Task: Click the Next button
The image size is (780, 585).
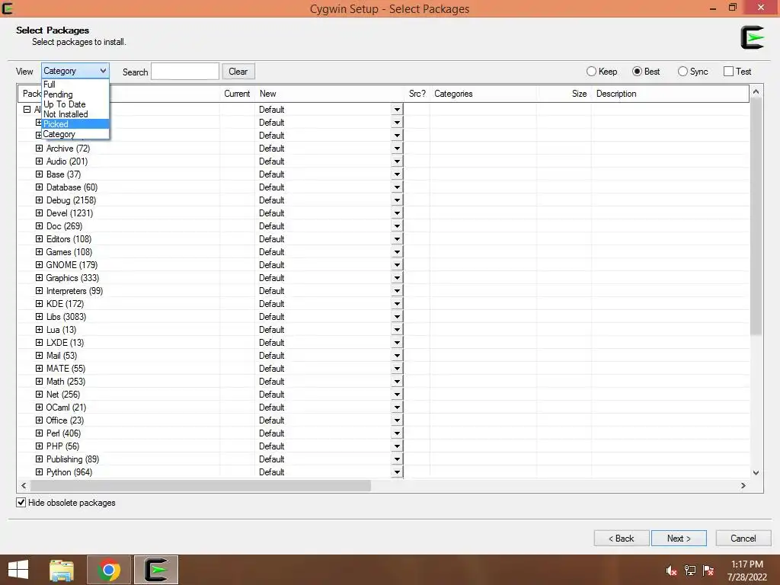Action: pos(679,539)
